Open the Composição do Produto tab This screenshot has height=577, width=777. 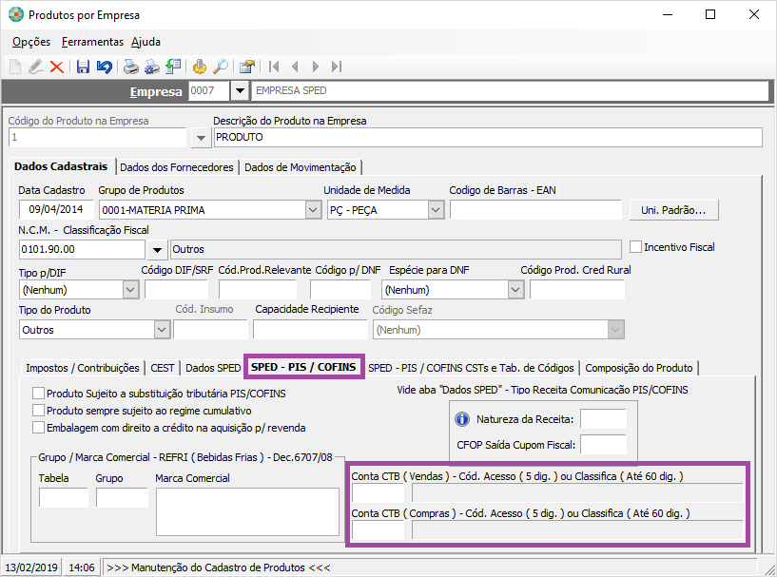click(x=640, y=368)
